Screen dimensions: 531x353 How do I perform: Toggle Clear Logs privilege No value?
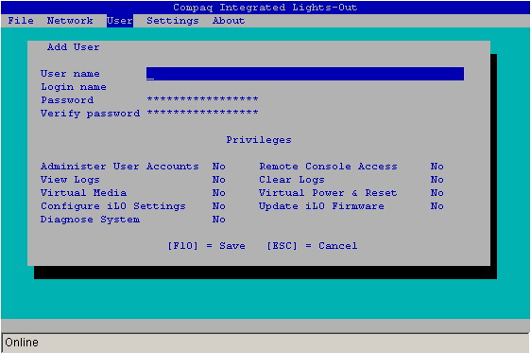pyautogui.click(x=437, y=180)
